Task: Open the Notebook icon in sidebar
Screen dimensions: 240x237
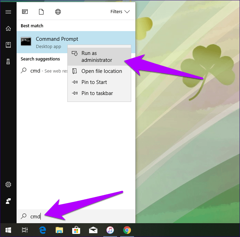Action: (8, 45)
